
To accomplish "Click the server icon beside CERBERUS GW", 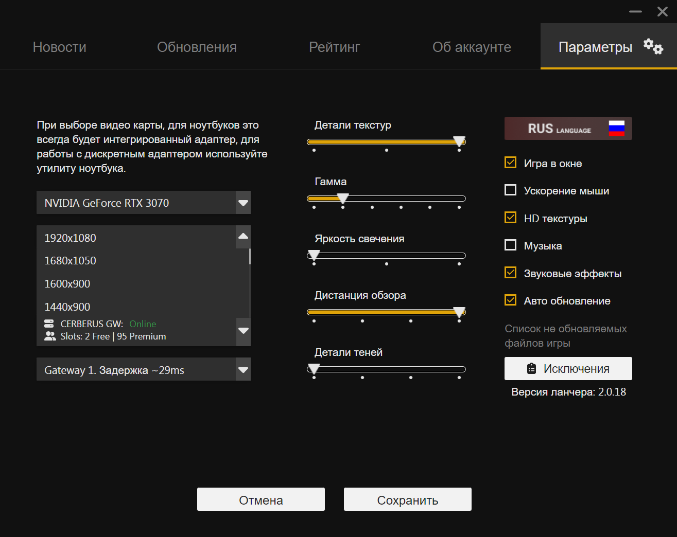I will (x=49, y=324).
